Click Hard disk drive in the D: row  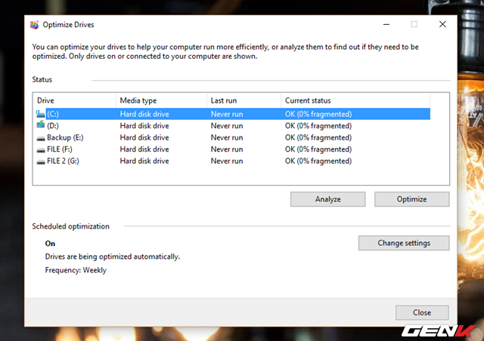[144, 126]
